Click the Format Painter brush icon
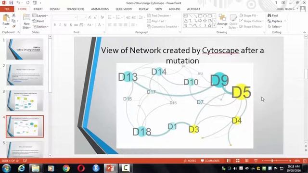The width and height of the screenshot is (308, 173). 13,26
